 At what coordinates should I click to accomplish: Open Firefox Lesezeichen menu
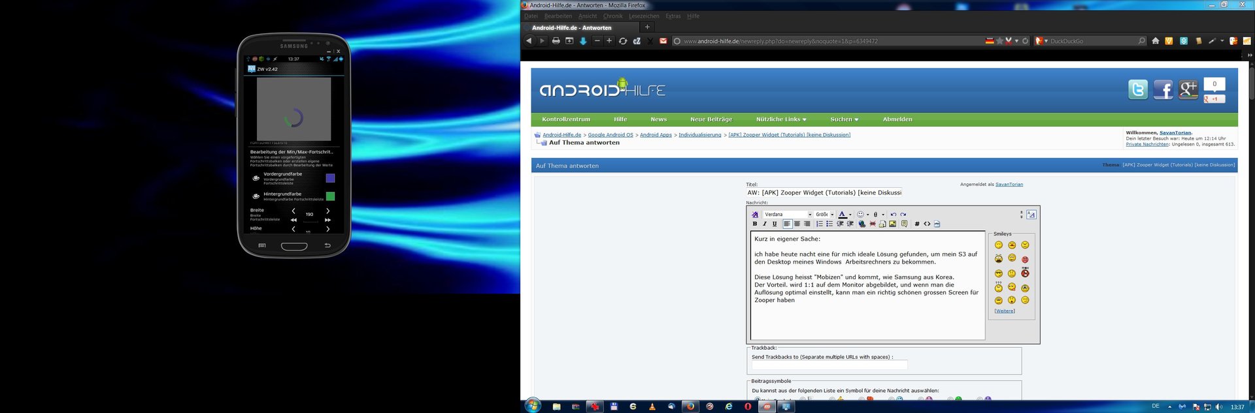click(644, 16)
